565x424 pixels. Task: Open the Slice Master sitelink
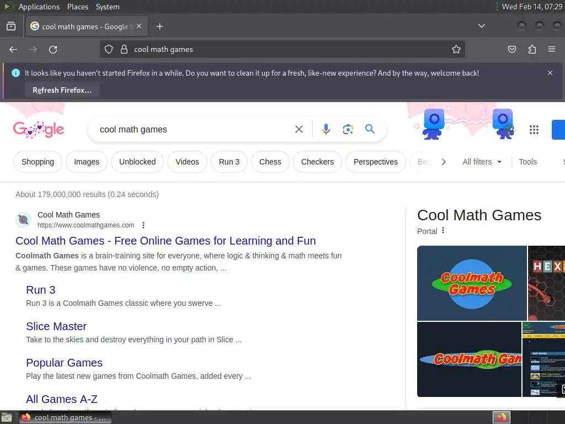pos(56,326)
